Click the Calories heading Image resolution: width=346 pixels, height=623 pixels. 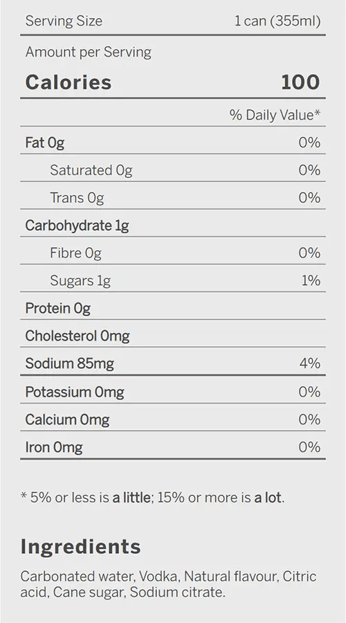click(x=69, y=82)
